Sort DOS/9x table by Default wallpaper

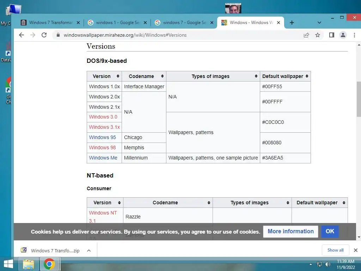(x=285, y=76)
